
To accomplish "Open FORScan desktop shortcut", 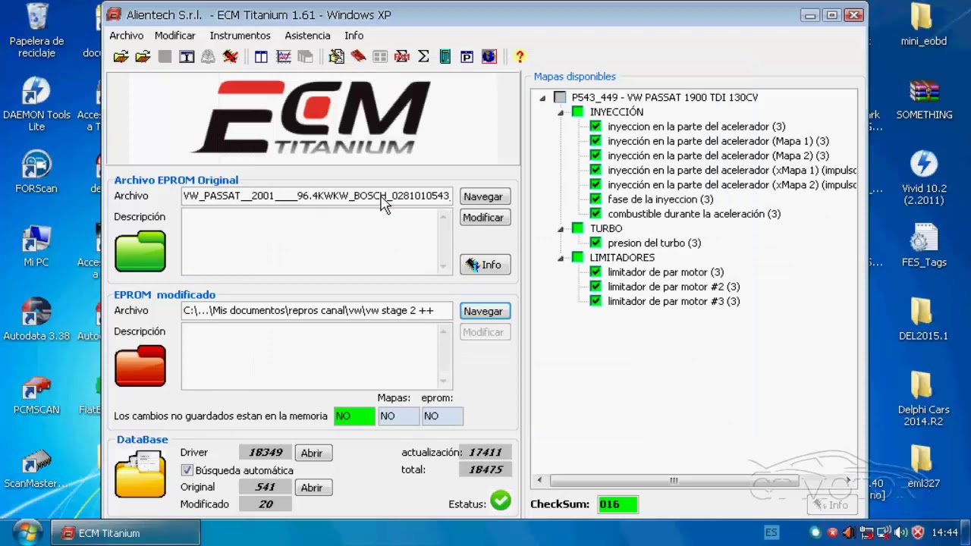I will coord(36,172).
